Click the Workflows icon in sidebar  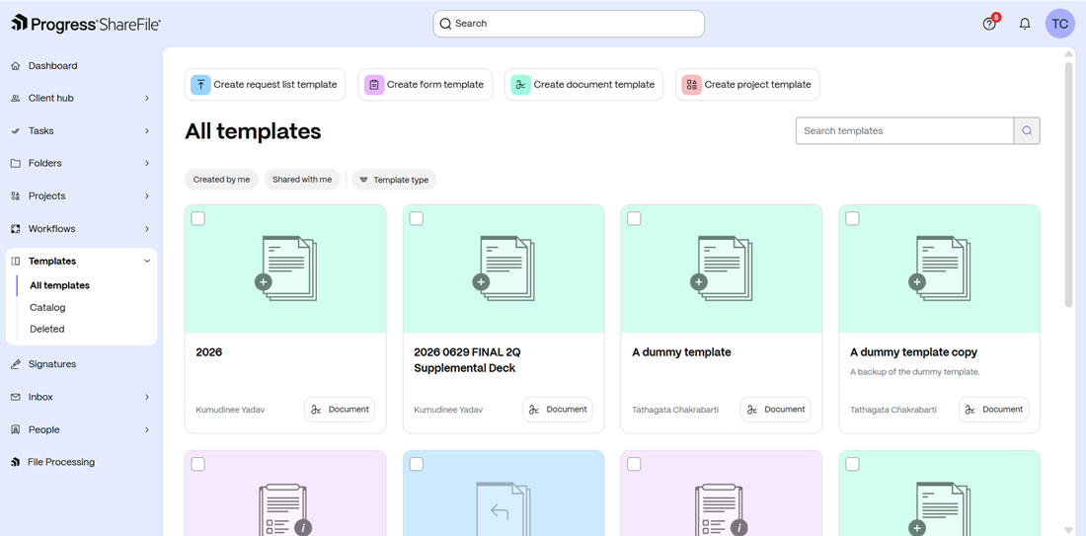pos(15,229)
